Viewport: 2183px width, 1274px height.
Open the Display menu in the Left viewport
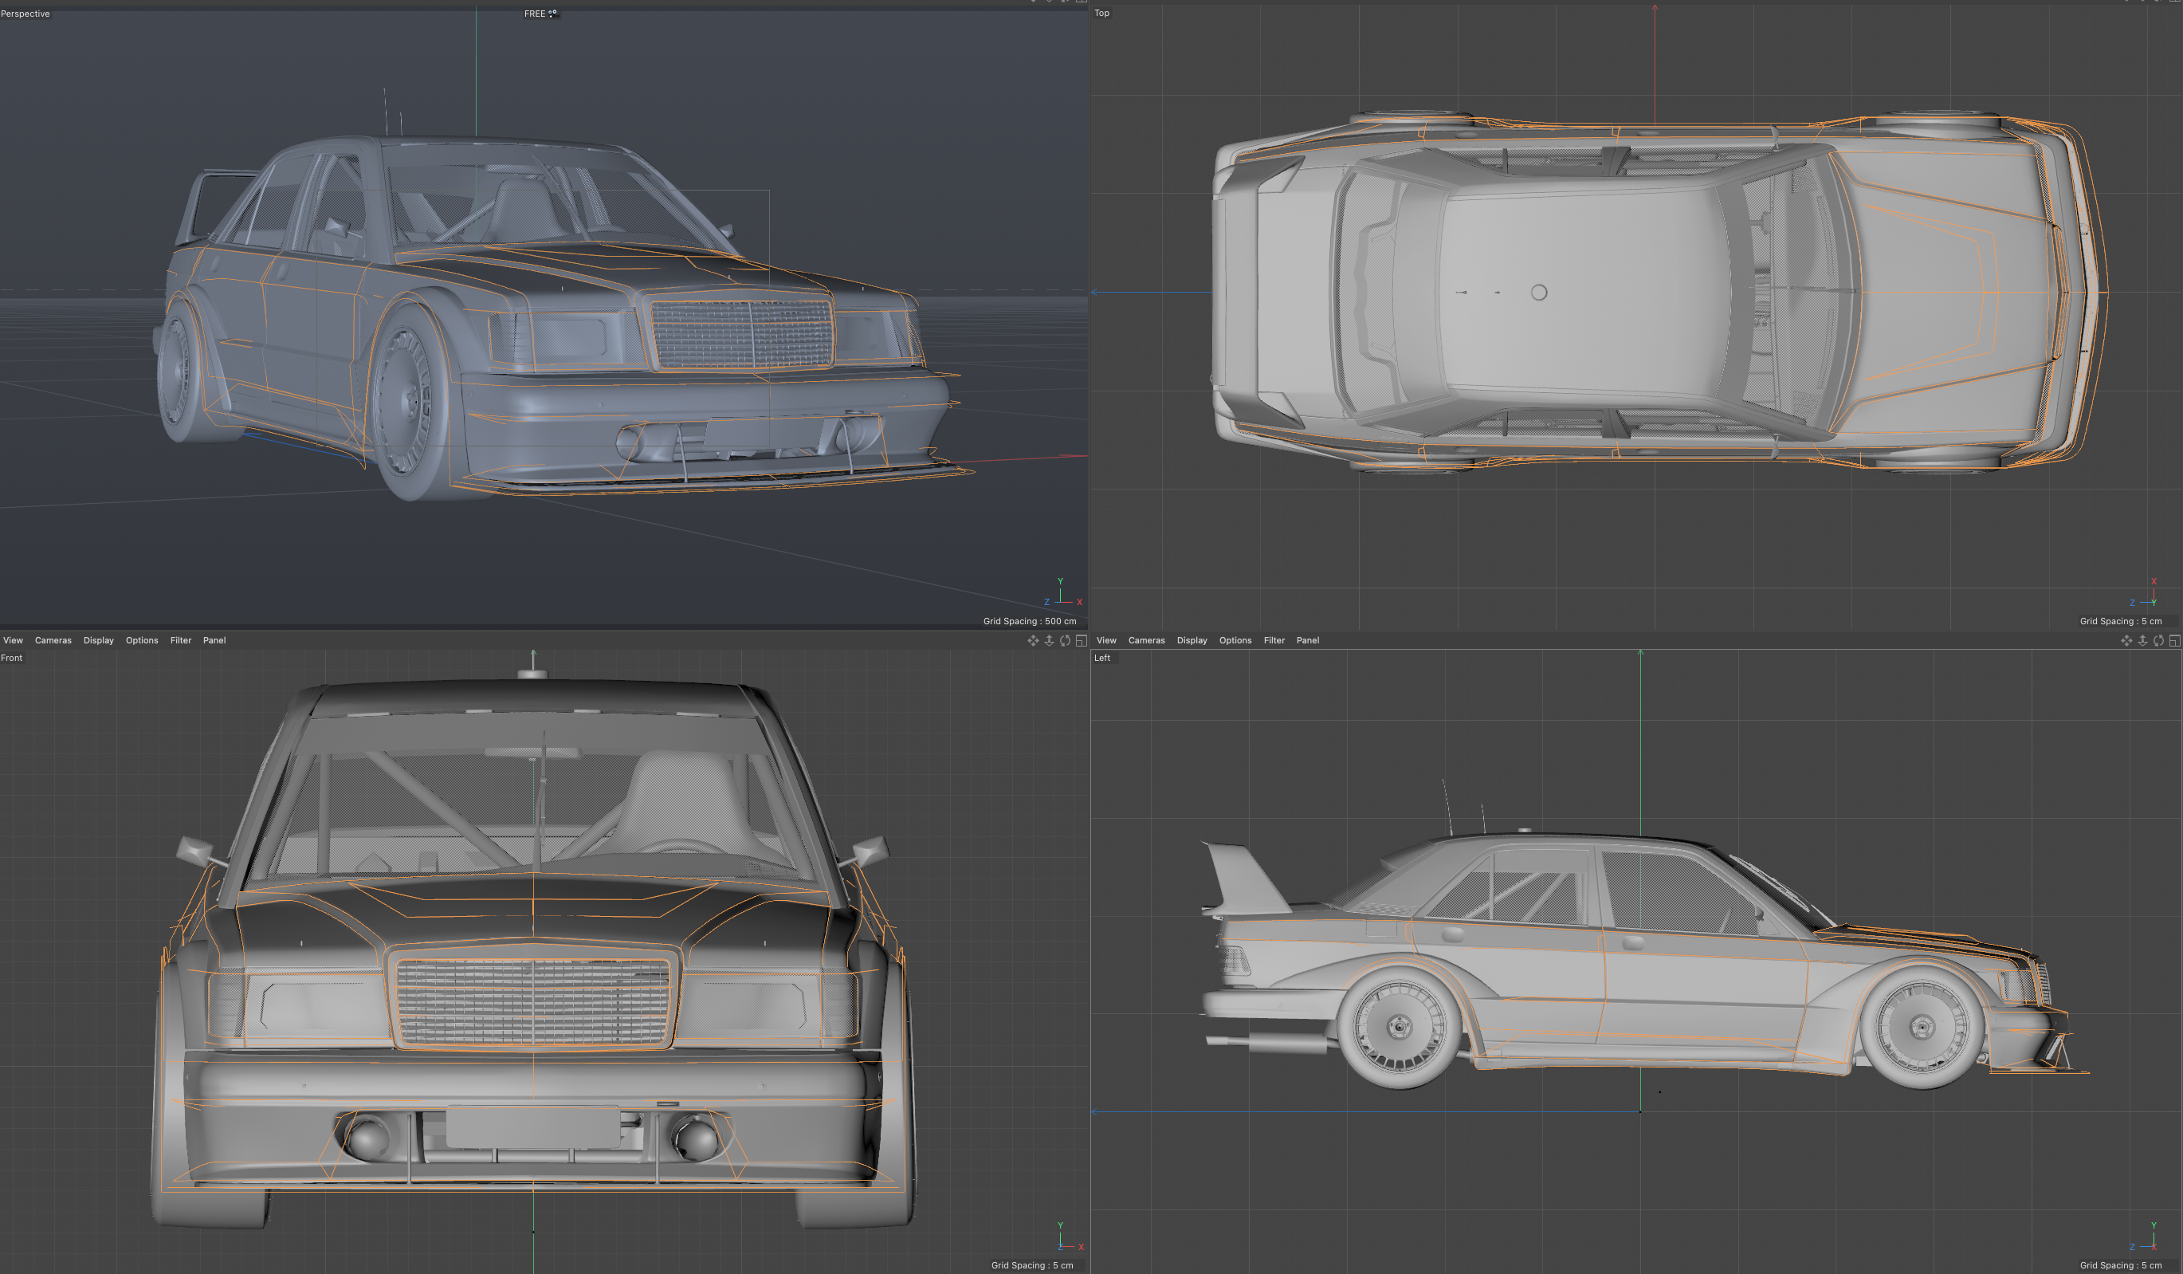(x=1192, y=640)
